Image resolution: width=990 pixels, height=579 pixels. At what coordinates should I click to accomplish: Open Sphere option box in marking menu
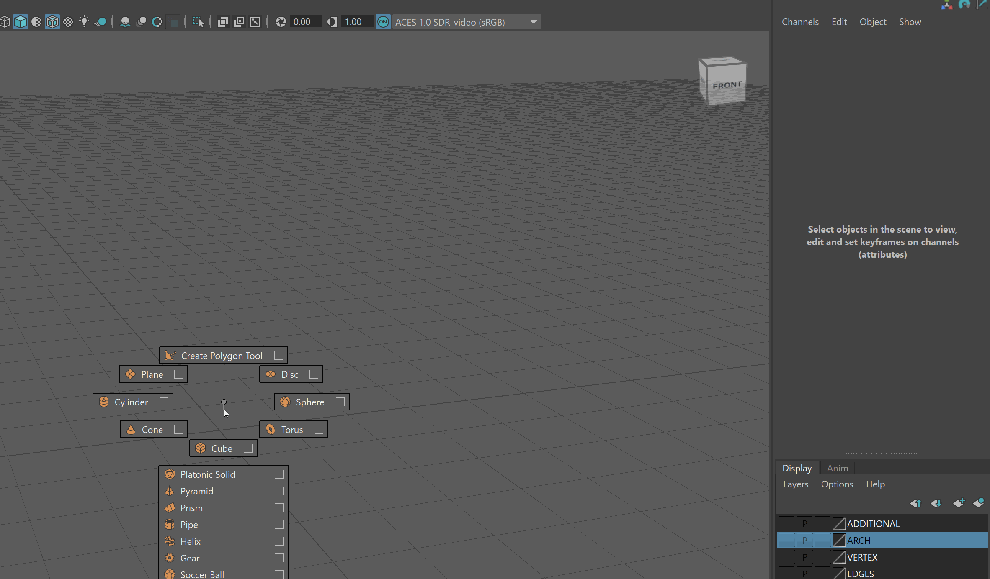340,402
